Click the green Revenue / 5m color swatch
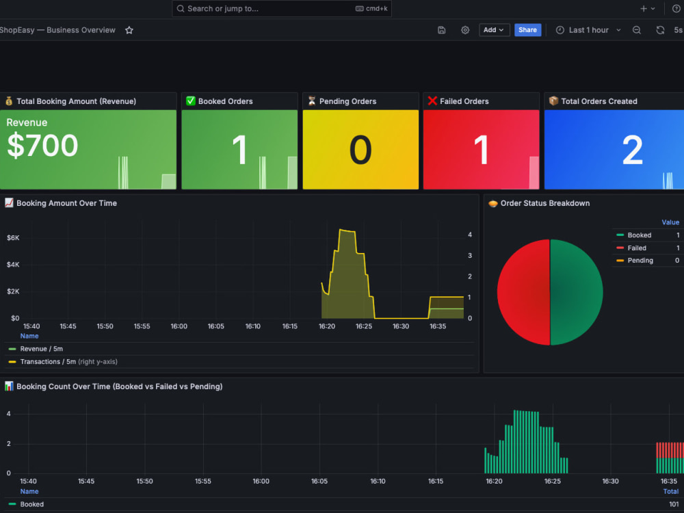Image resolution: width=684 pixels, height=513 pixels. pos(12,349)
